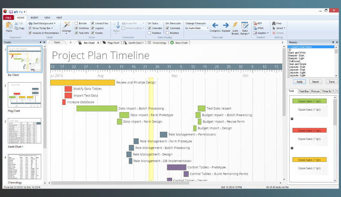This screenshot has width=341, height=197.
Task: Click the Compress left arrow icon
Action: (x=215, y=25)
